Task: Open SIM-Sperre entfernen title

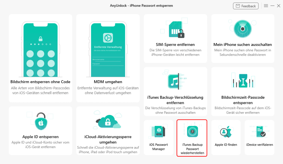Action: (175, 44)
